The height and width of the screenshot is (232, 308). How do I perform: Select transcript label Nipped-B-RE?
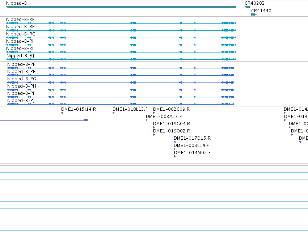point(20,27)
